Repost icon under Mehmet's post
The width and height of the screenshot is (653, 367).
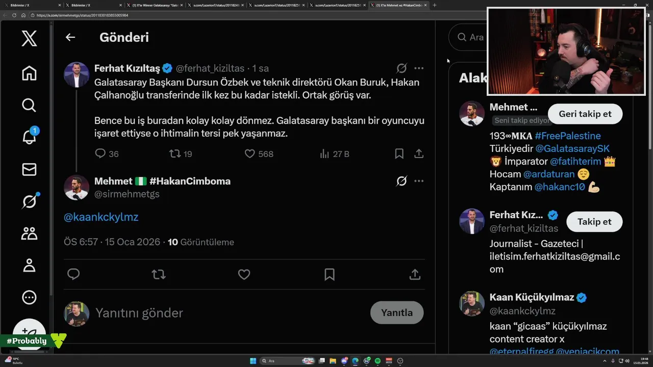159,274
